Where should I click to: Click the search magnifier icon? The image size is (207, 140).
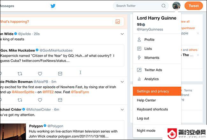(x=163, y=6)
